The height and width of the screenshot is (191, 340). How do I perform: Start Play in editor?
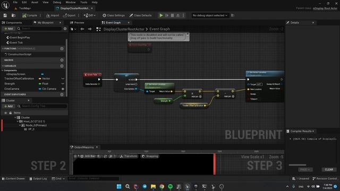tap(161, 15)
